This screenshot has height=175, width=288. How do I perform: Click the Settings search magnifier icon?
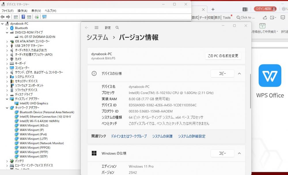point(117,28)
